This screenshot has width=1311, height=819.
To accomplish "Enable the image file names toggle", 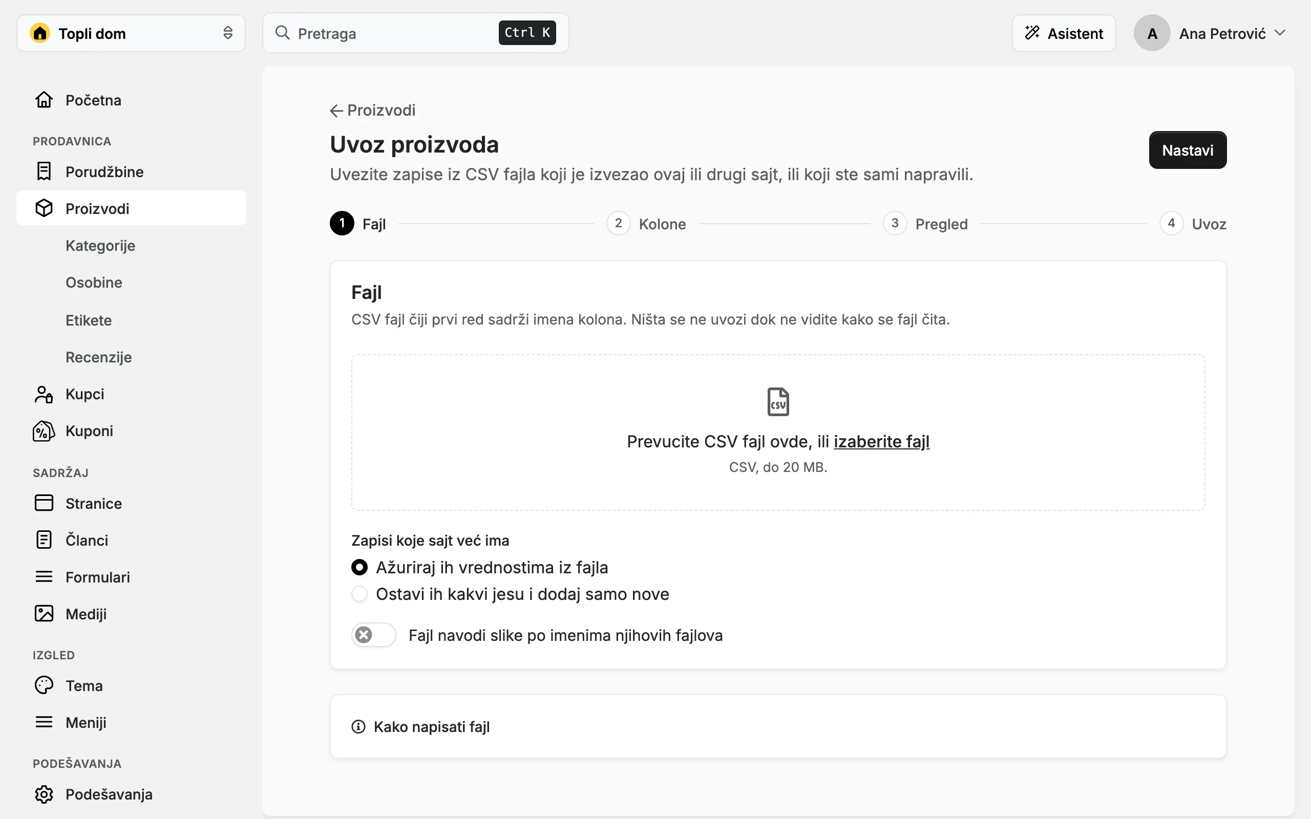I will pos(374,635).
